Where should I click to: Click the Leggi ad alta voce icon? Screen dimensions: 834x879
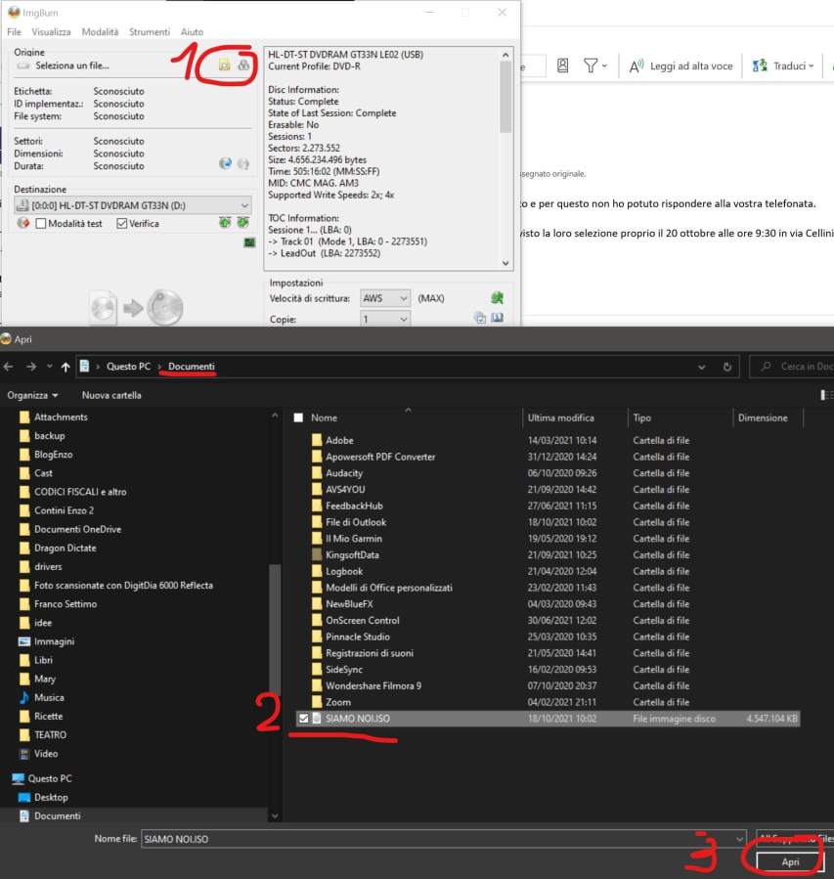(x=636, y=66)
